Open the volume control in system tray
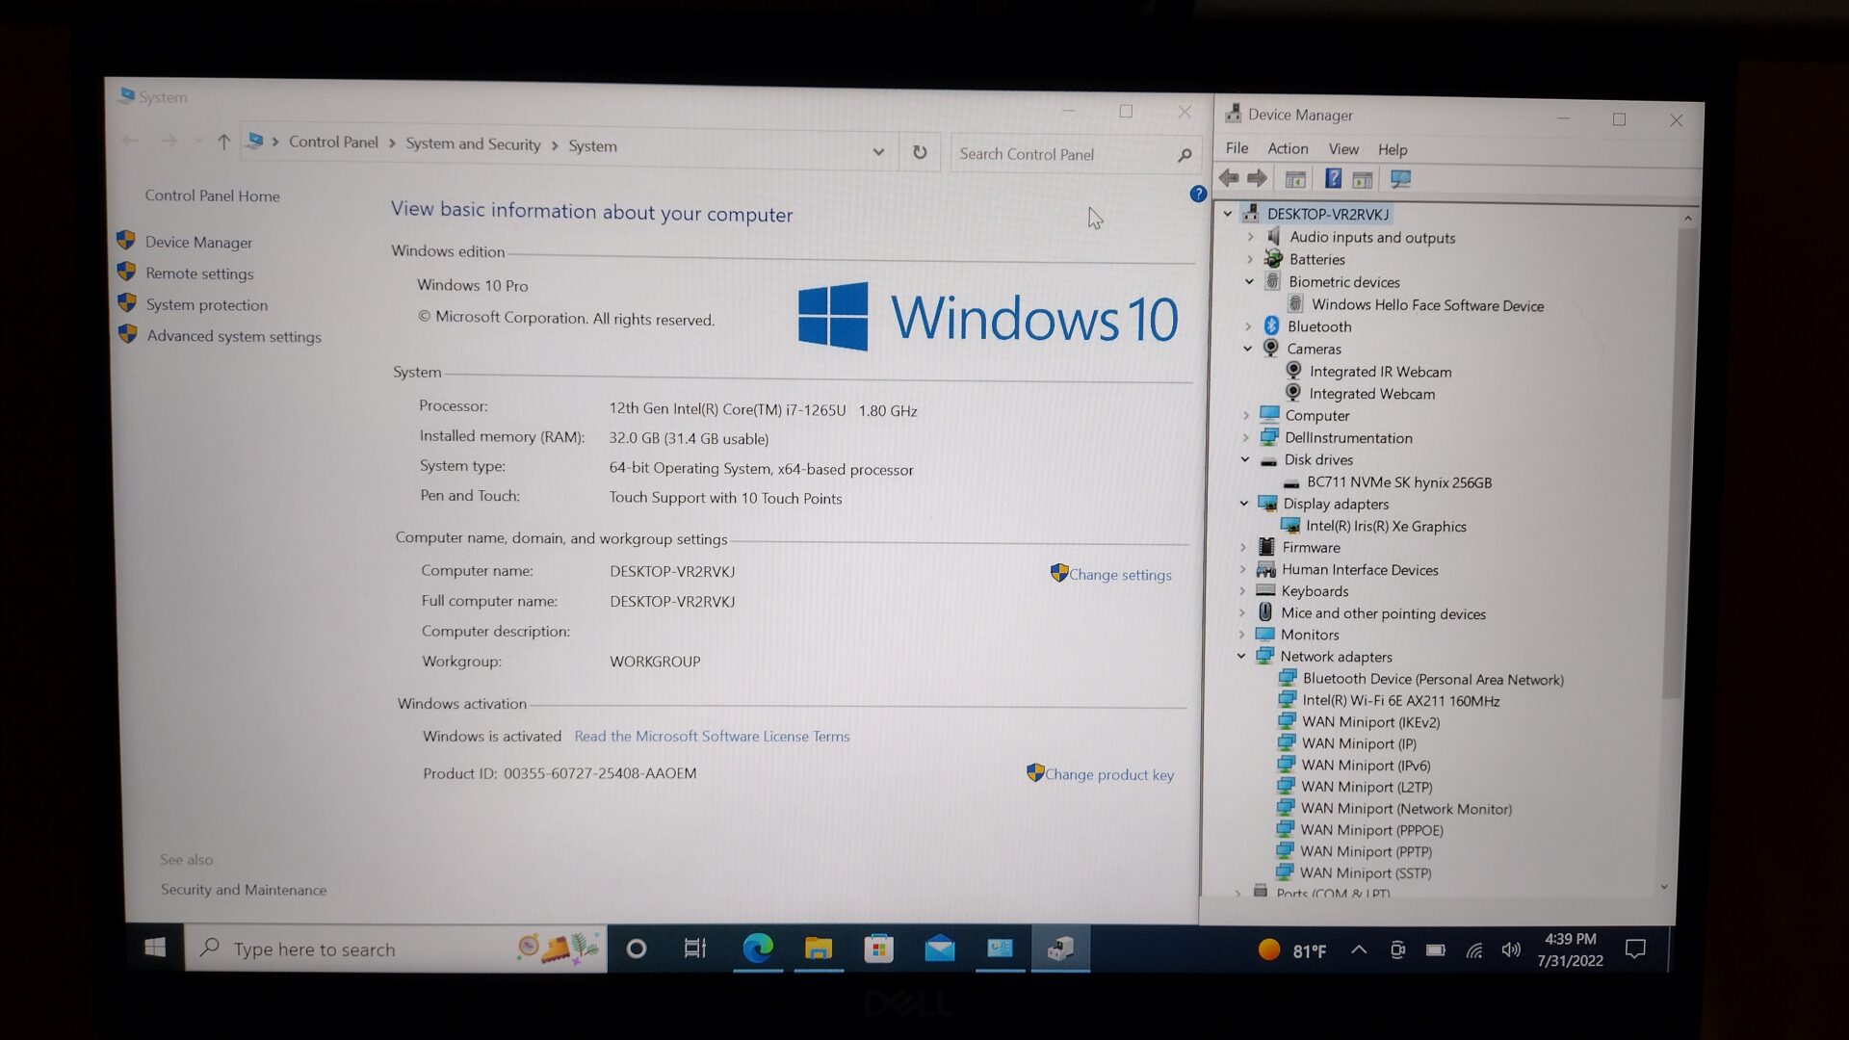The image size is (1849, 1040). 1511,950
